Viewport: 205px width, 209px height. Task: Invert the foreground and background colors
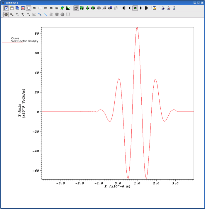(68, 8)
